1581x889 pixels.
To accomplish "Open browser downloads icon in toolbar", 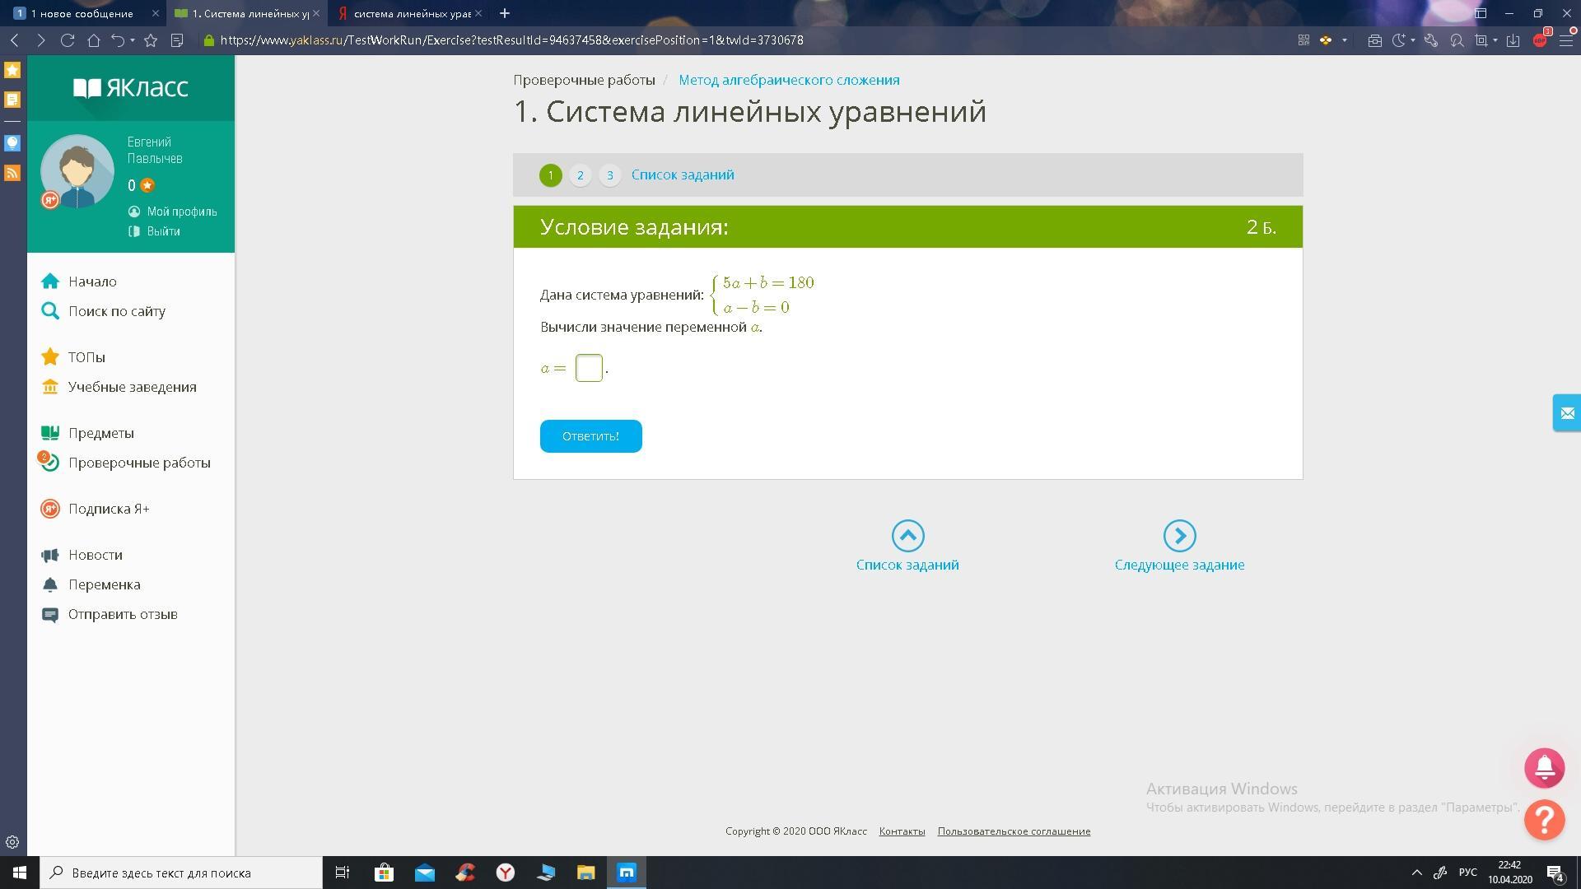I will [x=1513, y=40].
